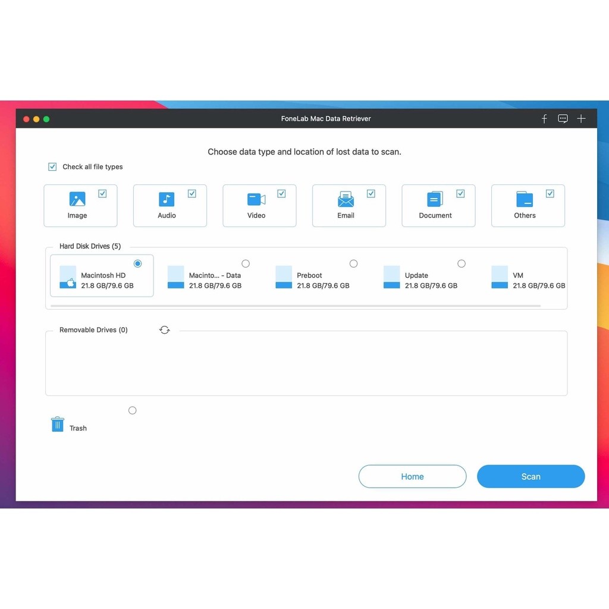
Task: Click the plus icon in title bar
Action: 582,119
